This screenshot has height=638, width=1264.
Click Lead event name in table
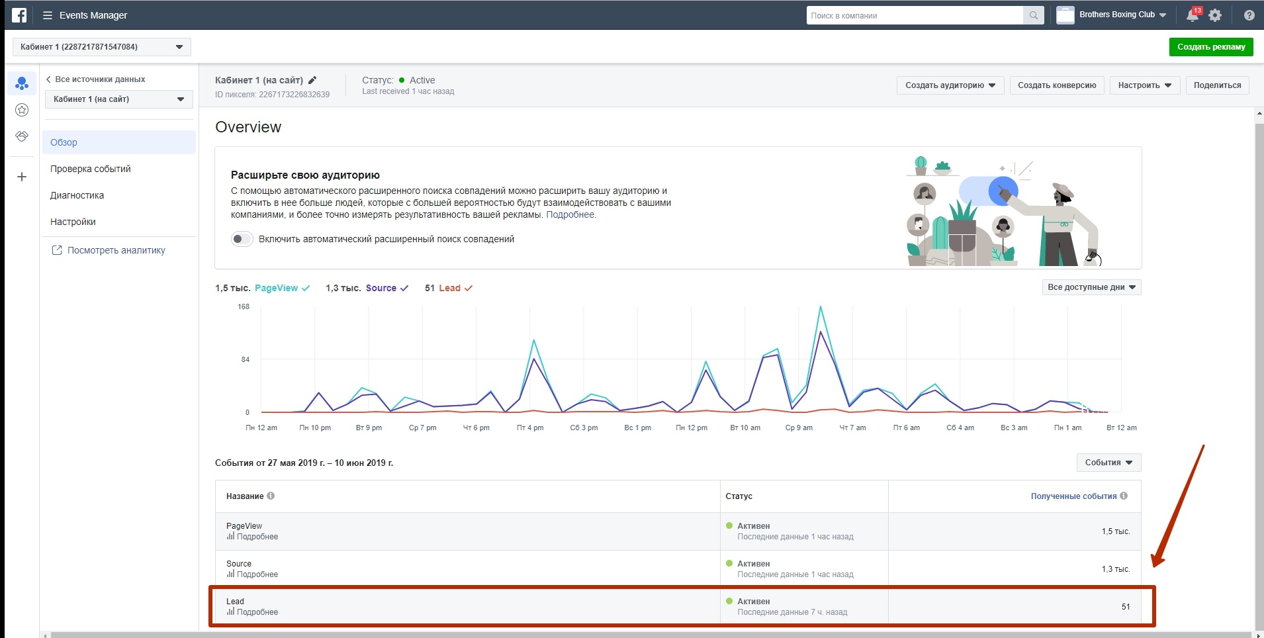(x=235, y=602)
